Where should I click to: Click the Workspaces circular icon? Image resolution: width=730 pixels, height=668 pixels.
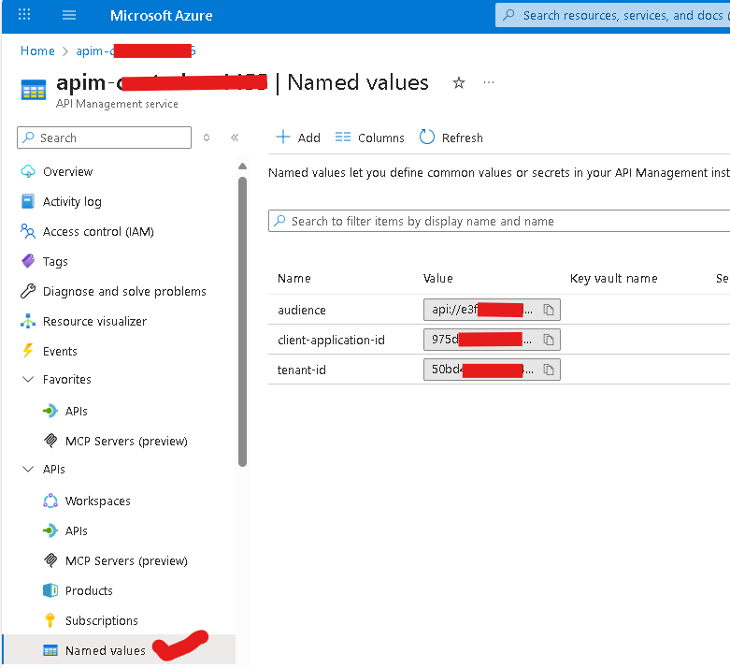click(50, 501)
